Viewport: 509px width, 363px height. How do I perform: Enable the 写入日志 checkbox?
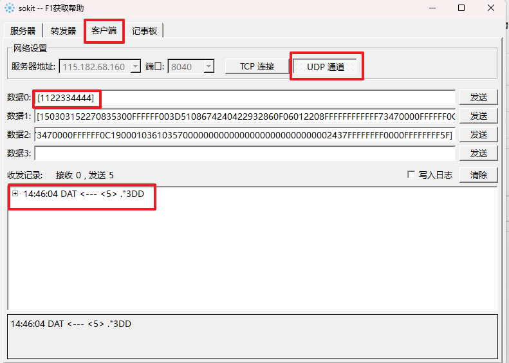411,174
